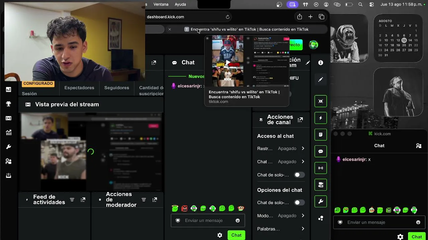Toggle the 'Chat de solo-...' switch under Opciones del chat

tap(299, 202)
